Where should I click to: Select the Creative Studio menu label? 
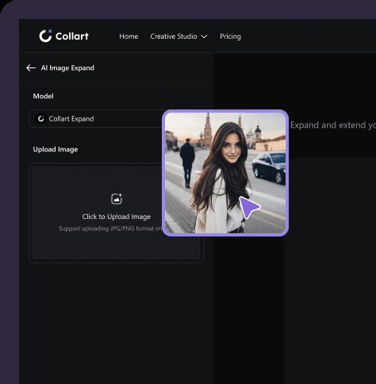[x=174, y=36]
